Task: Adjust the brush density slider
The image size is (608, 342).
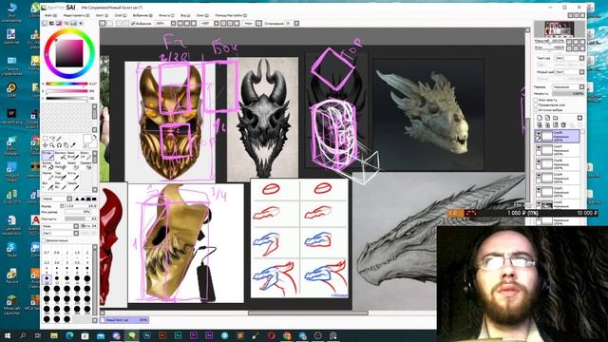Action: point(81,218)
